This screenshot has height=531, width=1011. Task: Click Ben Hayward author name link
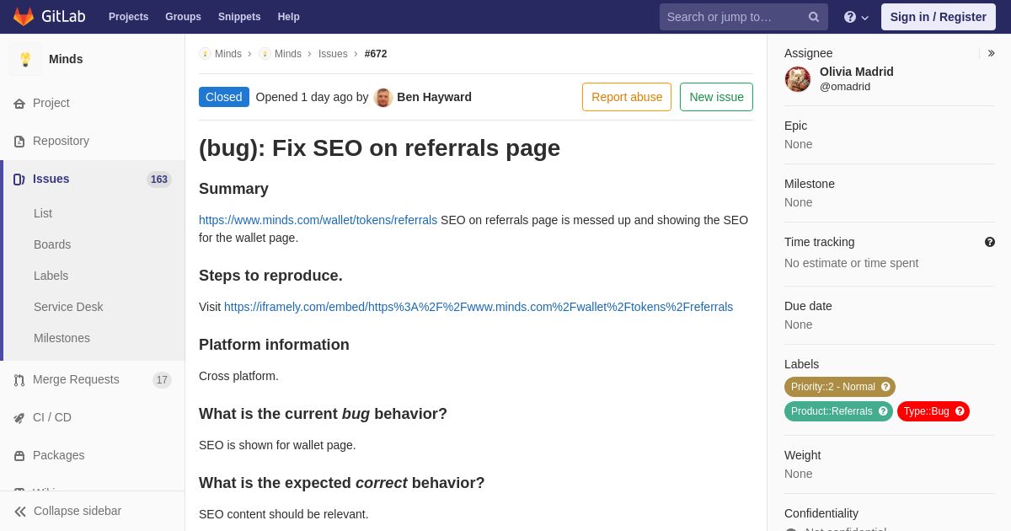click(x=434, y=97)
